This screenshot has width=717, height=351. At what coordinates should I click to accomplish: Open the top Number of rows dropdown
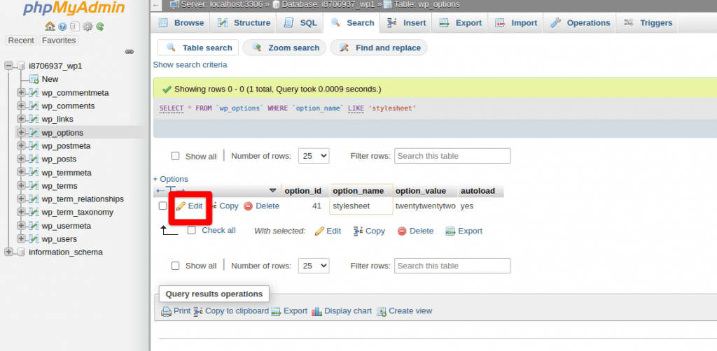[313, 156]
